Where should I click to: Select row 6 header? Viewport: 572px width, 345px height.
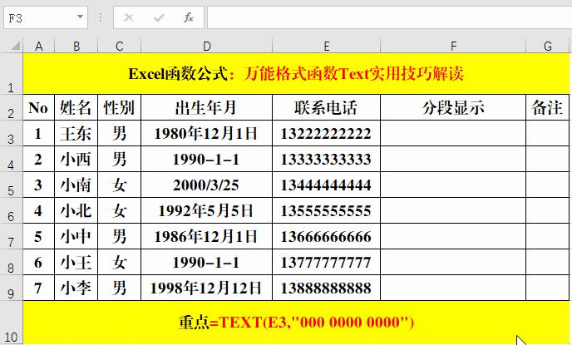(x=11, y=211)
